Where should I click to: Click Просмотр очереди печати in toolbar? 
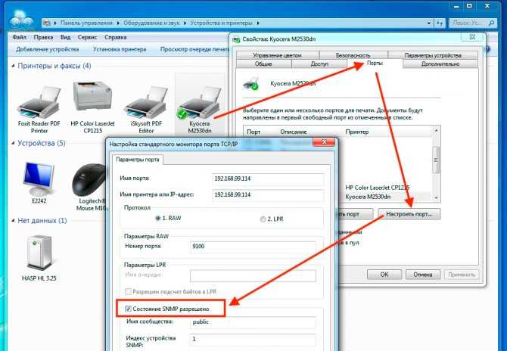click(194, 49)
